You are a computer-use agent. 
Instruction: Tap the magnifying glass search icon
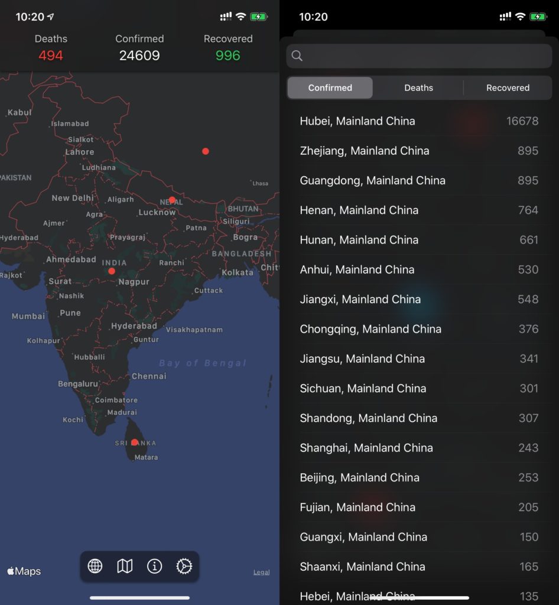297,56
